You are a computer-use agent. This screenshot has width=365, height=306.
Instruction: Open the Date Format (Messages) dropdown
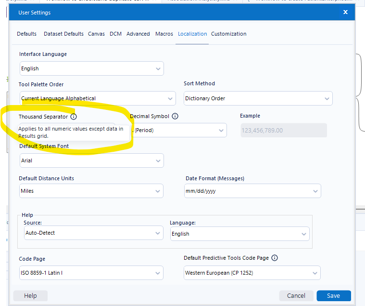[252, 191]
